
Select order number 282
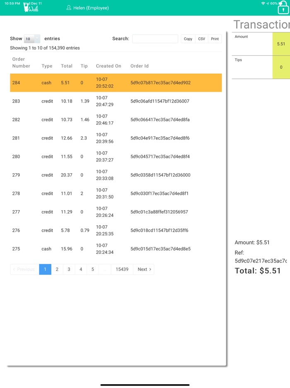[16, 120]
